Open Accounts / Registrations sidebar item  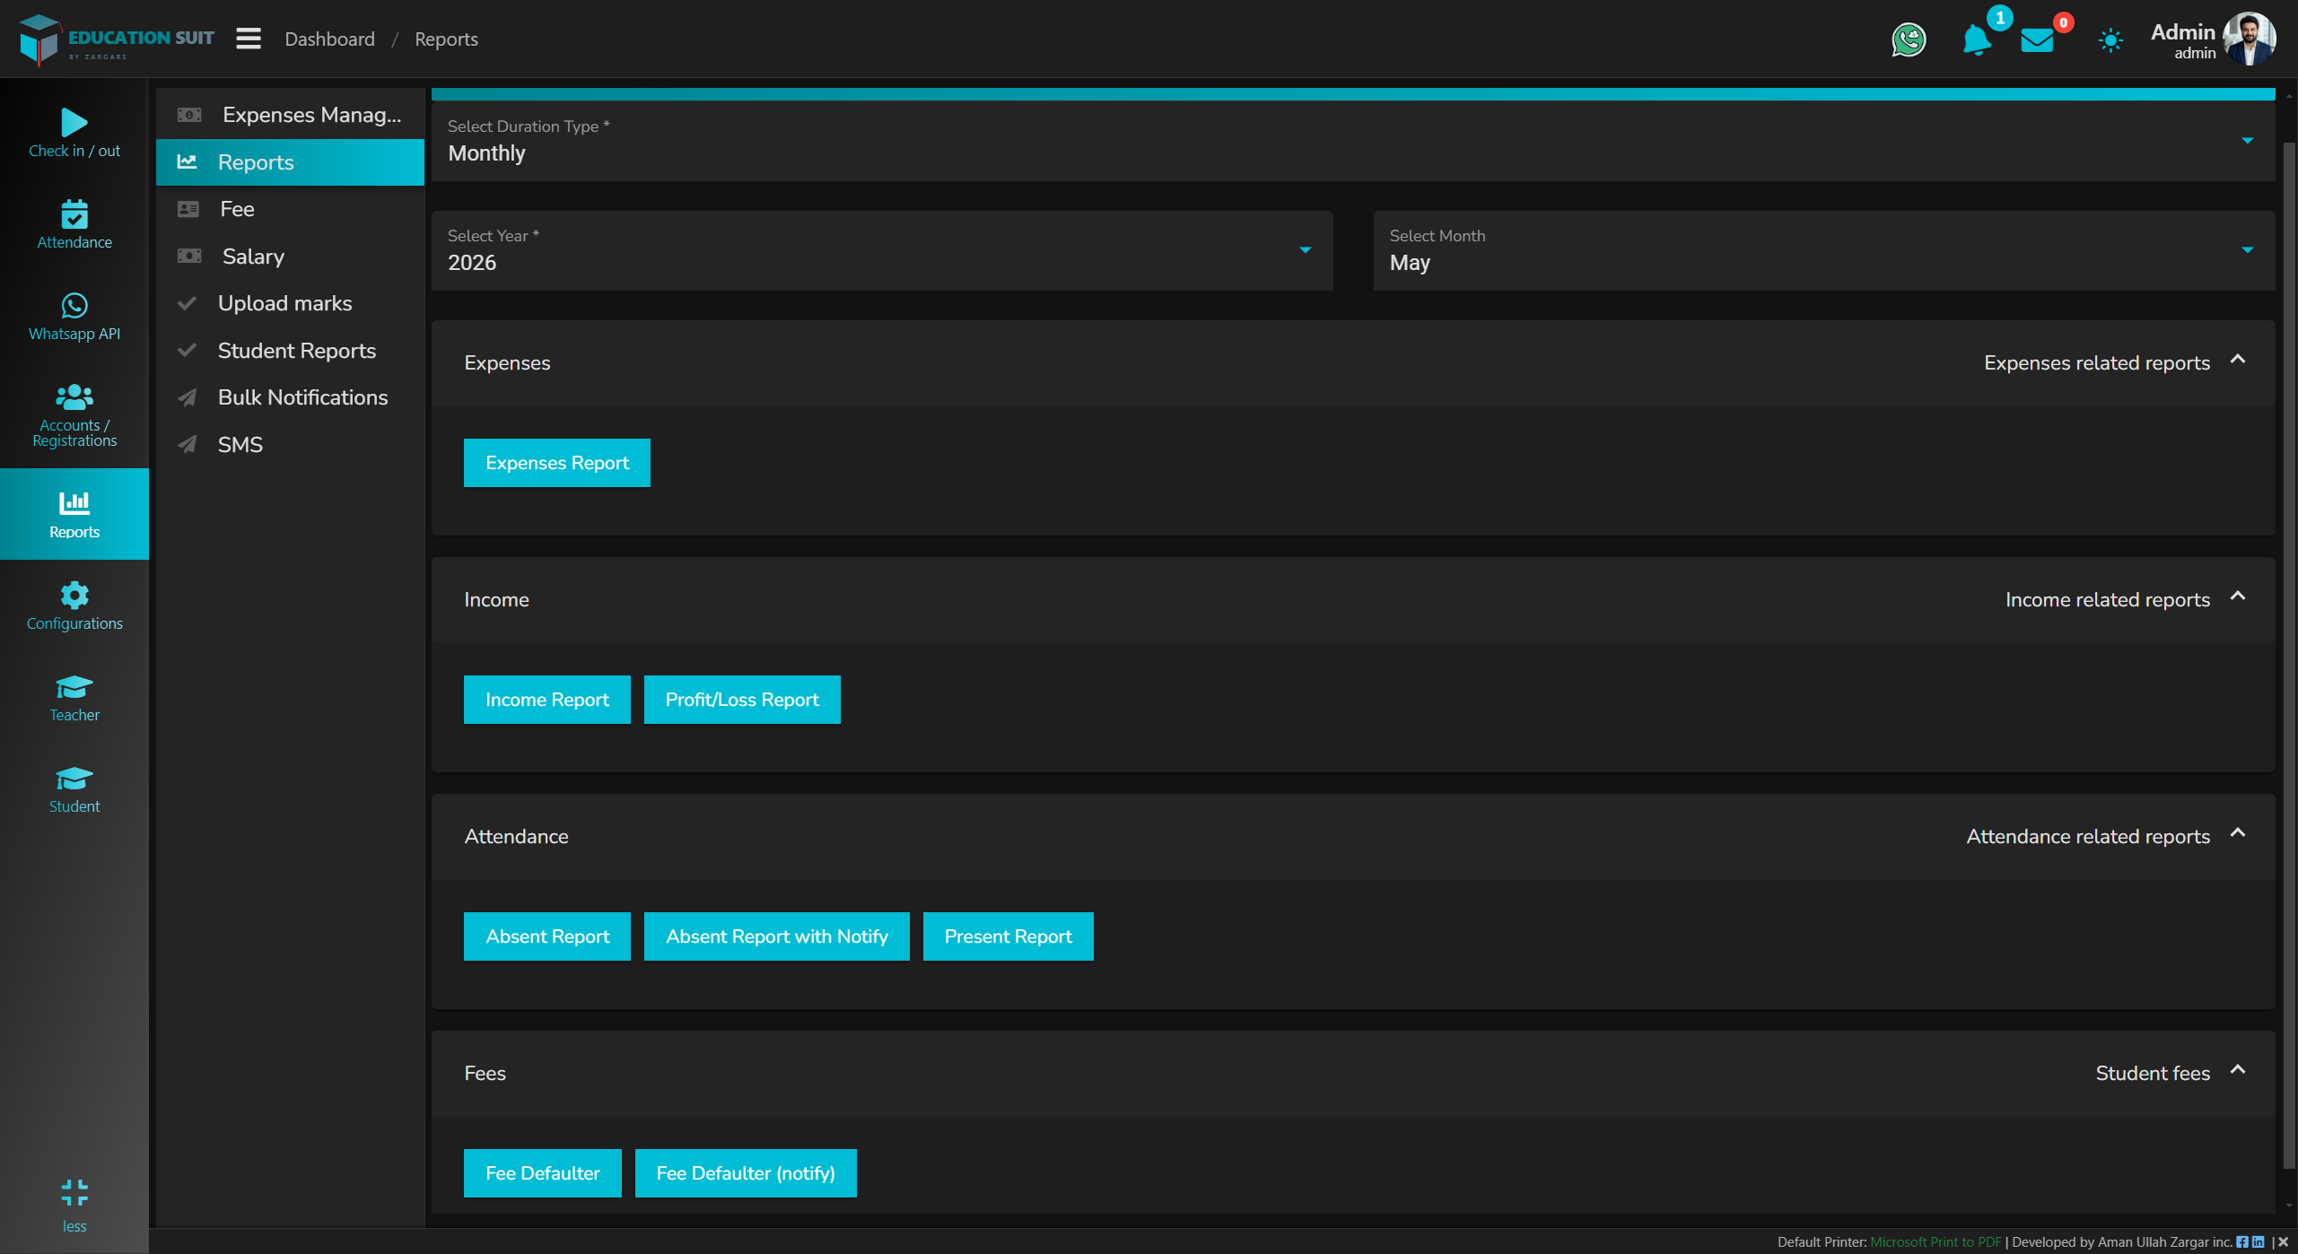point(74,415)
